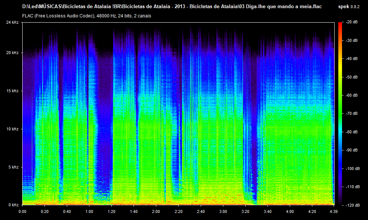Click the 1:00 time axis label
368x220 pixels.
[89, 211]
